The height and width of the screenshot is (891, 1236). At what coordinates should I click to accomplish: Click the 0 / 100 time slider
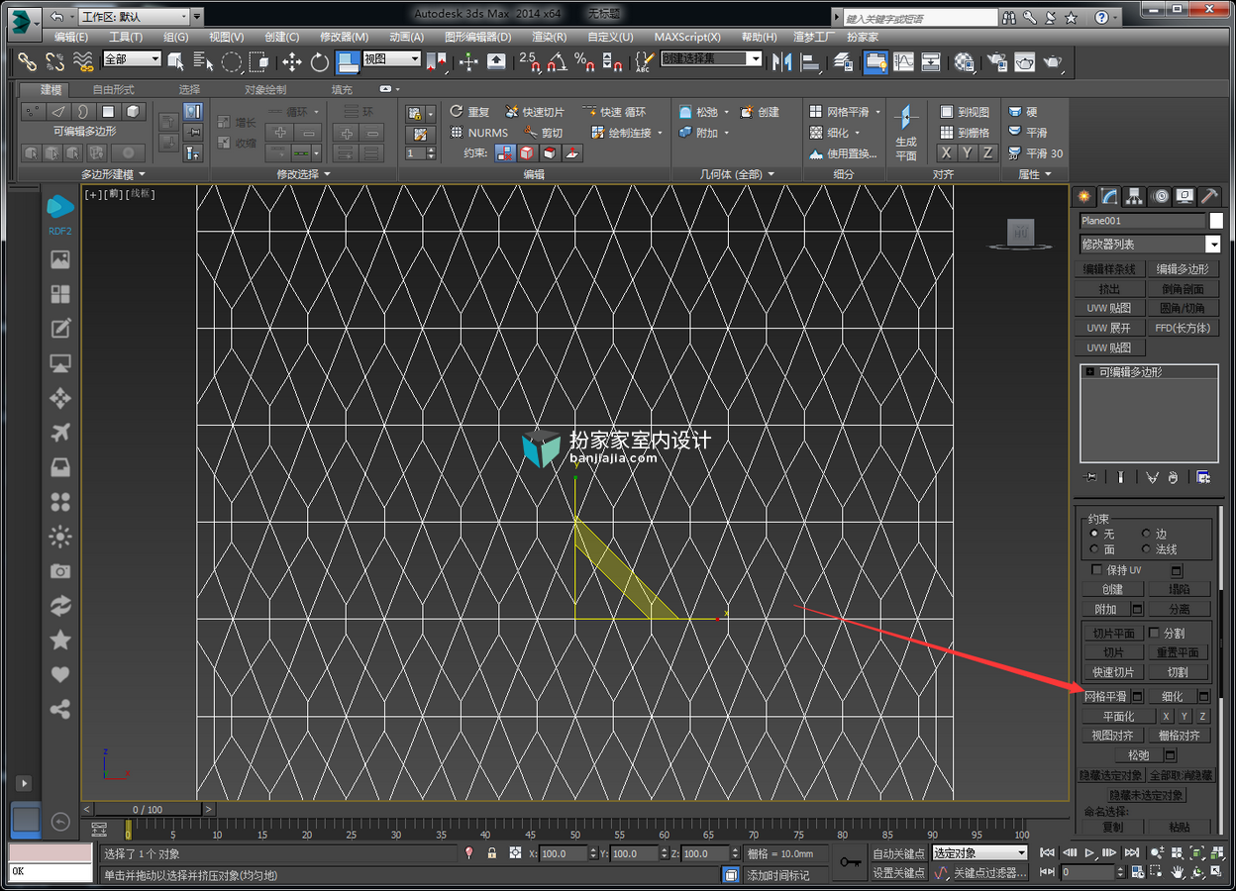tap(149, 810)
